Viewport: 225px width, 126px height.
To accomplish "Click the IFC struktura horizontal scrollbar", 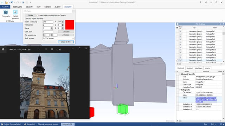I will [200, 64].
